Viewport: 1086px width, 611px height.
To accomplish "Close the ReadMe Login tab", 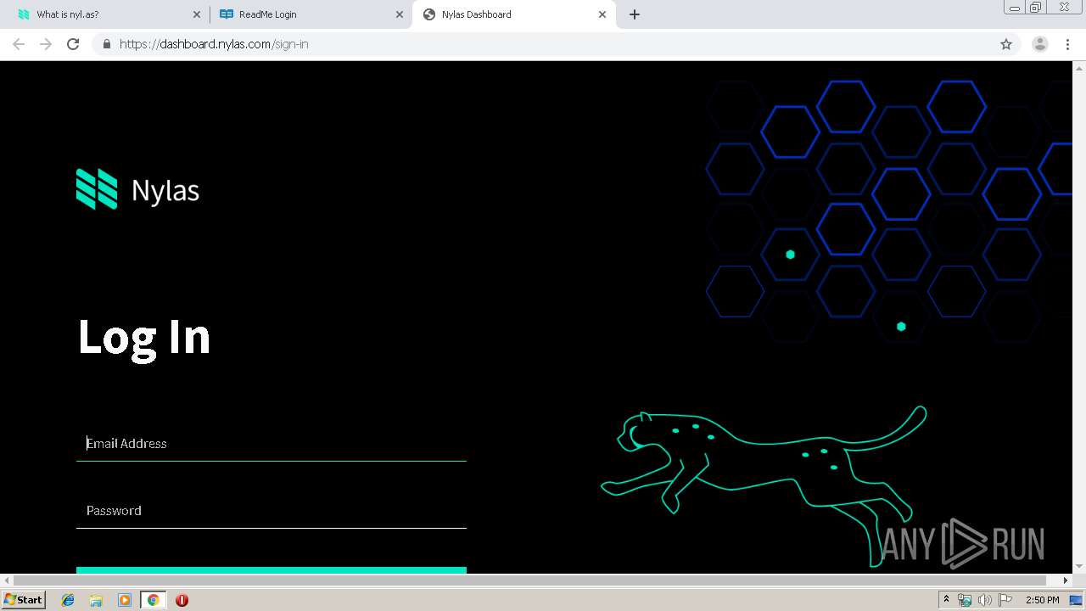I will click(400, 14).
